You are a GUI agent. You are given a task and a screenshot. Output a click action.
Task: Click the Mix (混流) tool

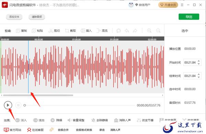point(102,31)
